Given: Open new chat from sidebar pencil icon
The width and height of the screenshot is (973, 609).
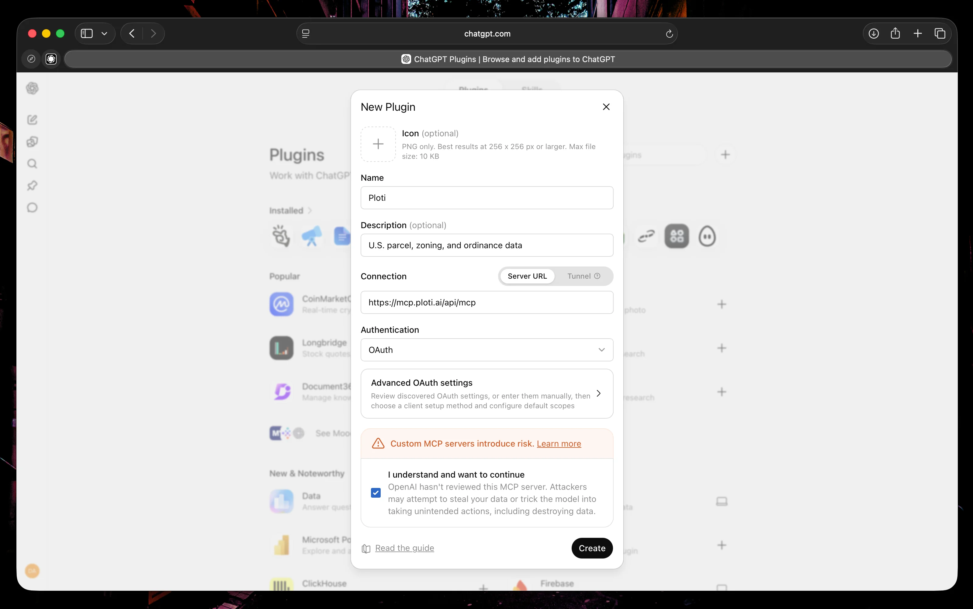Looking at the screenshot, I should point(32,120).
